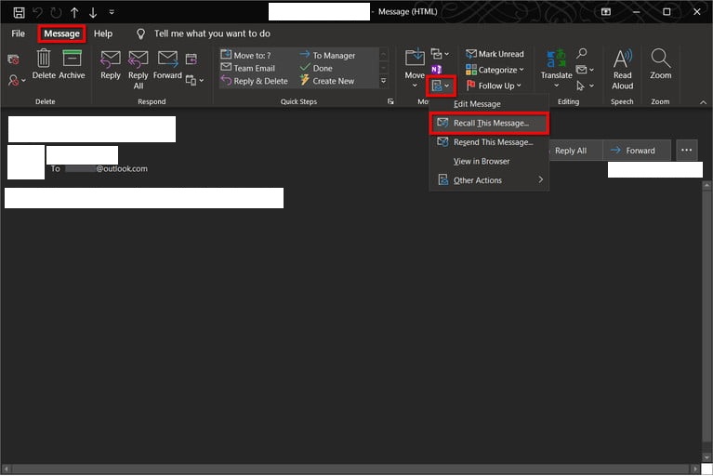The image size is (713, 476).
Task: Click the Save icon in title bar
Action: pos(19,12)
